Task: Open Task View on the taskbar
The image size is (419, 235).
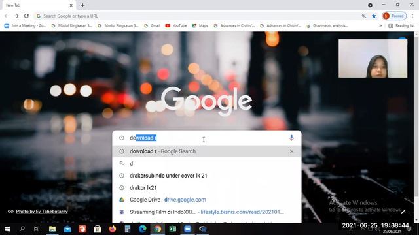Action: [37, 229]
